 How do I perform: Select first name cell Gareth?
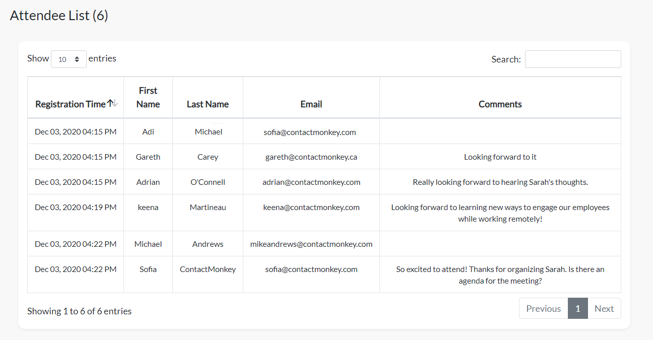pos(148,157)
